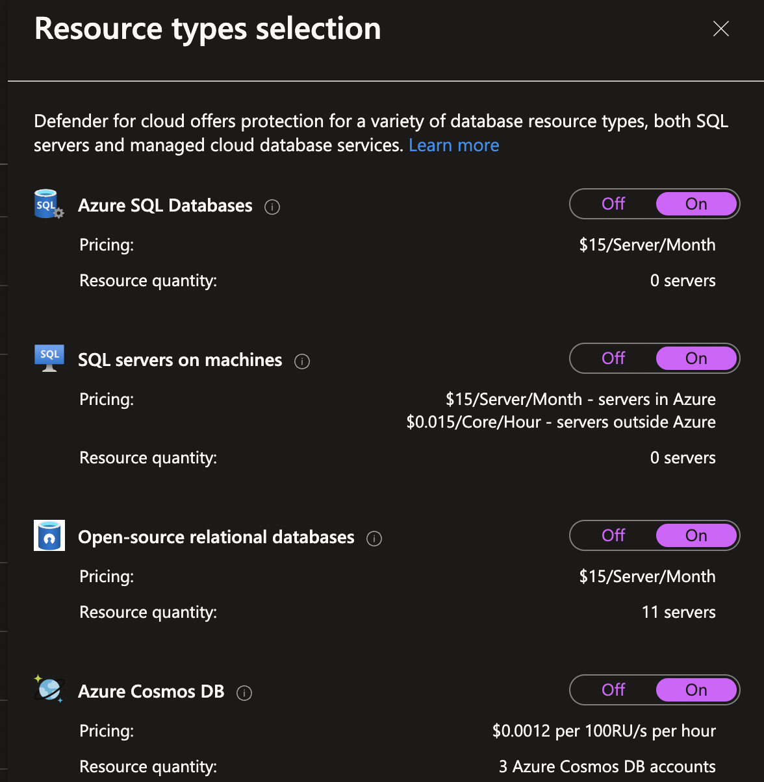Open the info tooltip beside Azure SQL Databases
The width and height of the screenshot is (764, 782).
coord(272,206)
